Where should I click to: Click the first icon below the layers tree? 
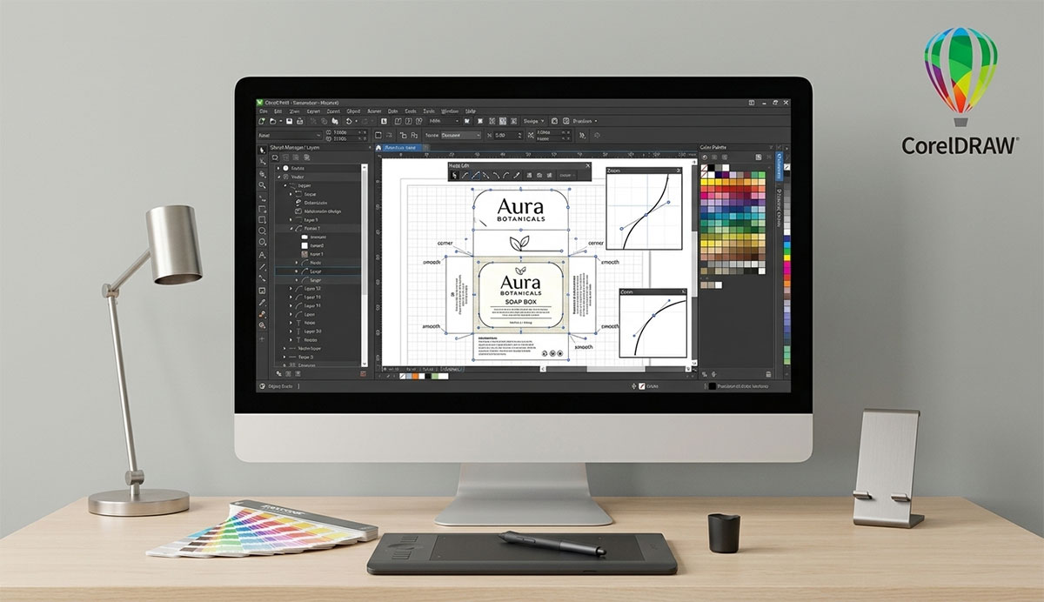point(278,373)
